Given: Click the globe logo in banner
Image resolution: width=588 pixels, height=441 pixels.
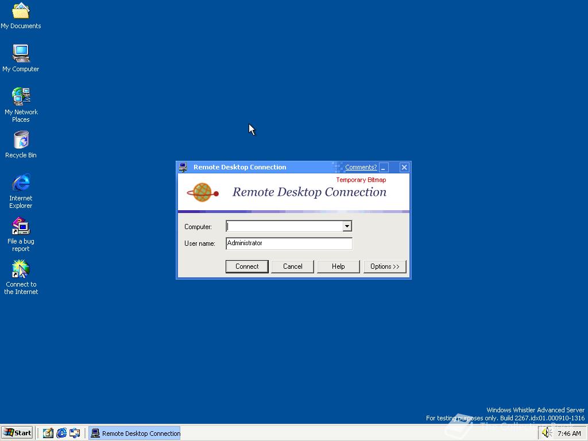Looking at the screenshot, I should pos(203,192).
